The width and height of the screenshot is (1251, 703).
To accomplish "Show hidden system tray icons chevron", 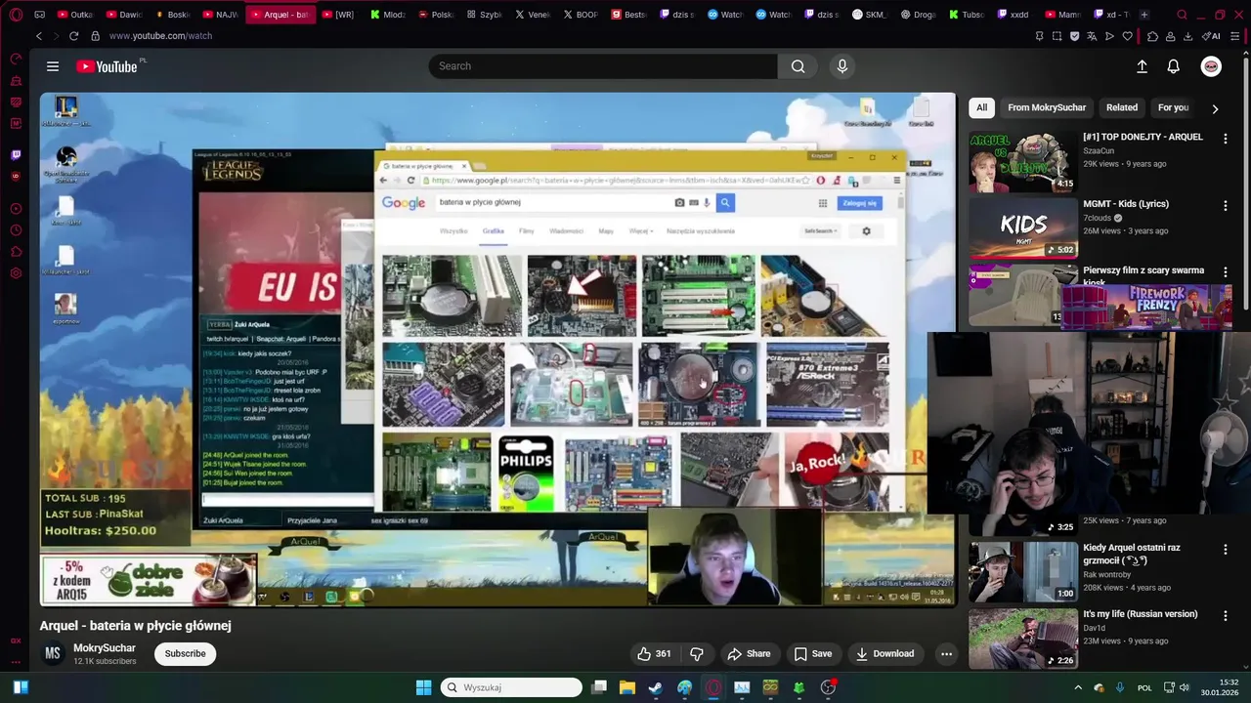I will click(1079, 687).
